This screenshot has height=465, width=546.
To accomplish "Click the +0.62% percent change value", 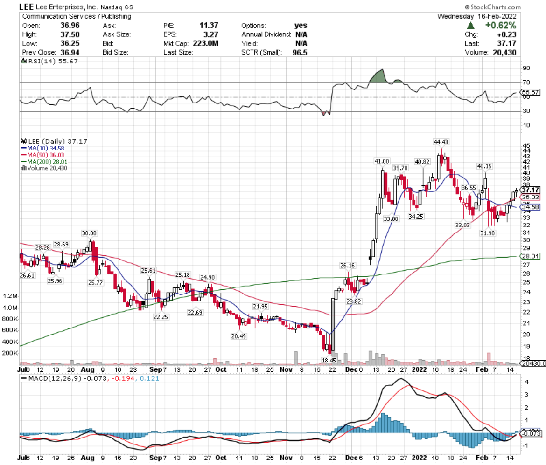I will [x=501, y=25].
